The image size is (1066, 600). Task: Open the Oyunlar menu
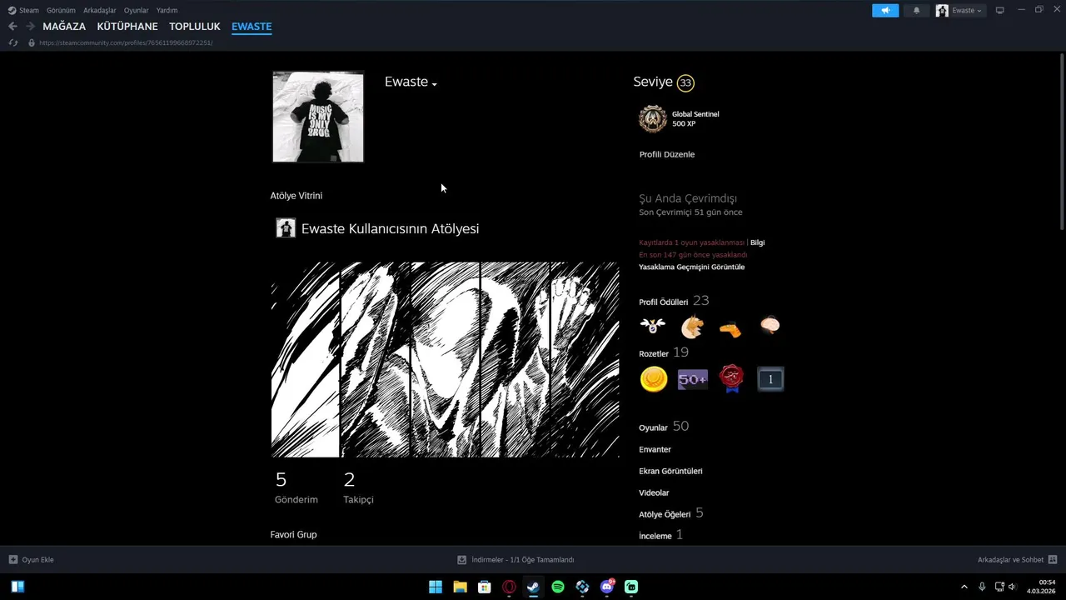(136, 10)
